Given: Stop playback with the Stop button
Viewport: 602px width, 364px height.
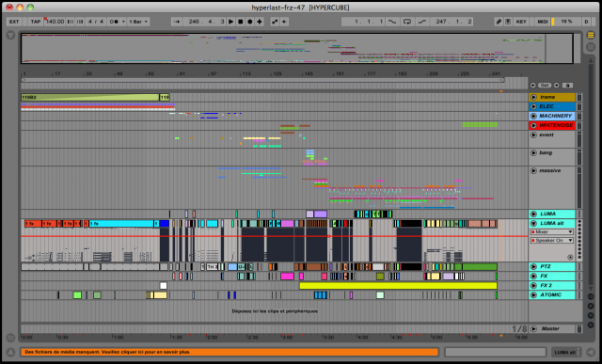Looking at the screenshot, I should pyautogui.click(x=241, y=22).
